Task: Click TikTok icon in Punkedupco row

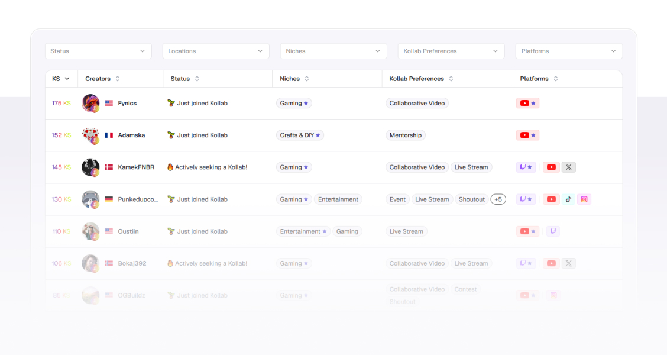Action: pos(568,199)
